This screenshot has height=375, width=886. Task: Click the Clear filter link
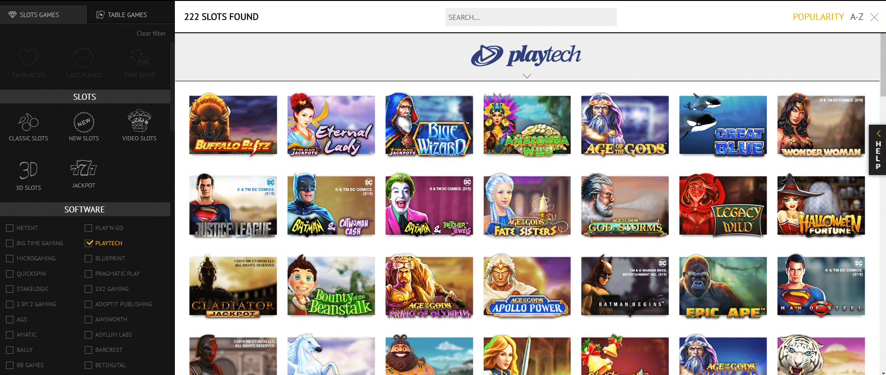click(151, 33)
